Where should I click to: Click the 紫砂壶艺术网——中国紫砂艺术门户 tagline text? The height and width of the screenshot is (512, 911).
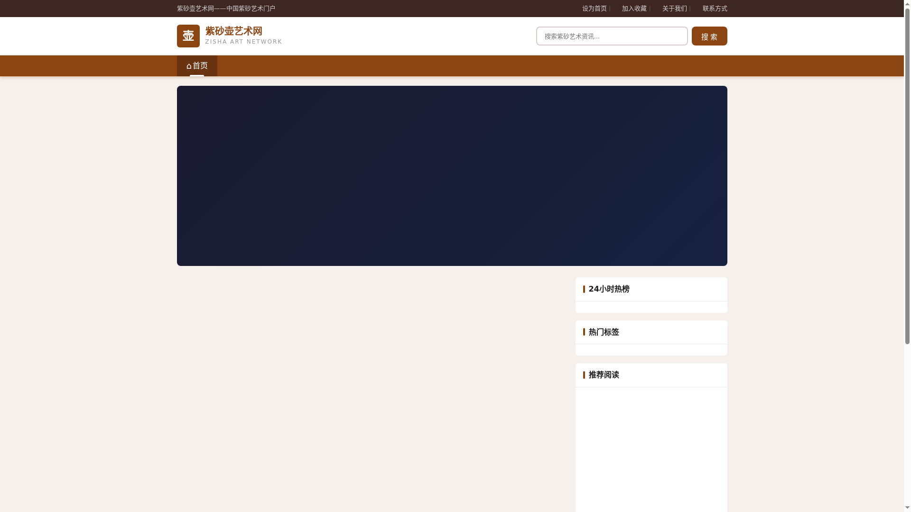(x=226, y=9)
